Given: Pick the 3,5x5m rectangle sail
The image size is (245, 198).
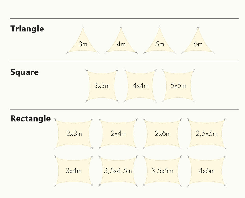Looking at the screenshot, I should 162,171.
